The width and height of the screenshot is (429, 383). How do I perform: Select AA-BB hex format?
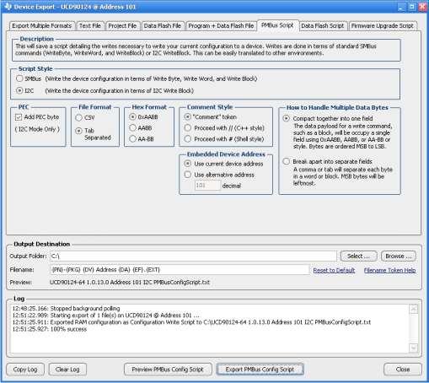[x=132, y=139]
